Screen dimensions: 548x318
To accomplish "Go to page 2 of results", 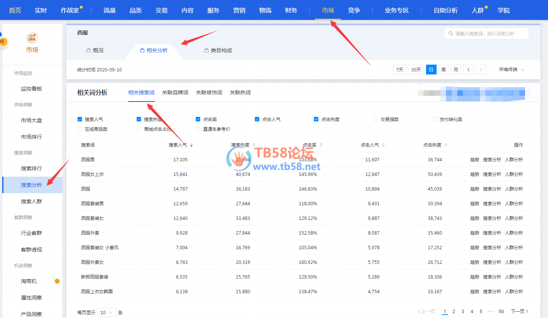I will point(454,312).
